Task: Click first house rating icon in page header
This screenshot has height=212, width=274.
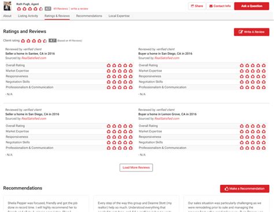Action: point(19,9)
